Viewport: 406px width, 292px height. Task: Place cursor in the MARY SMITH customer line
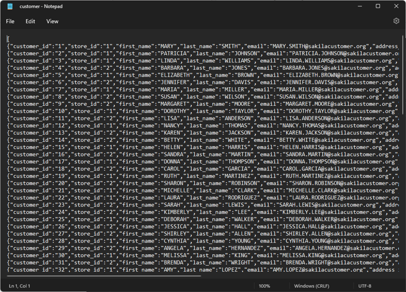pyautogui.click(x=174, y=45)
